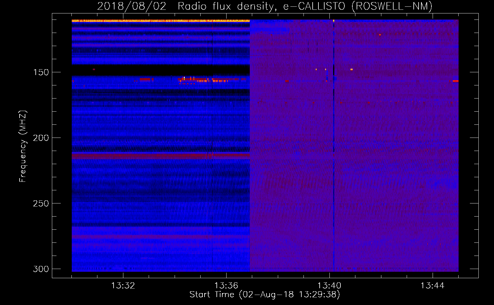Click the 13:32 time tick label
Image resolution: width=494 pixels, height=305 pixels.
tap(123, 286)
